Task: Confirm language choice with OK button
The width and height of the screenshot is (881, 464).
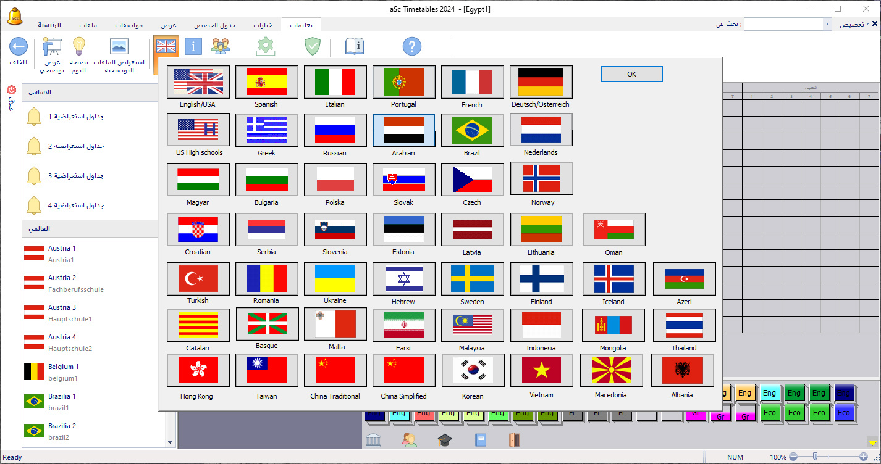Action: tap(631, 74)
